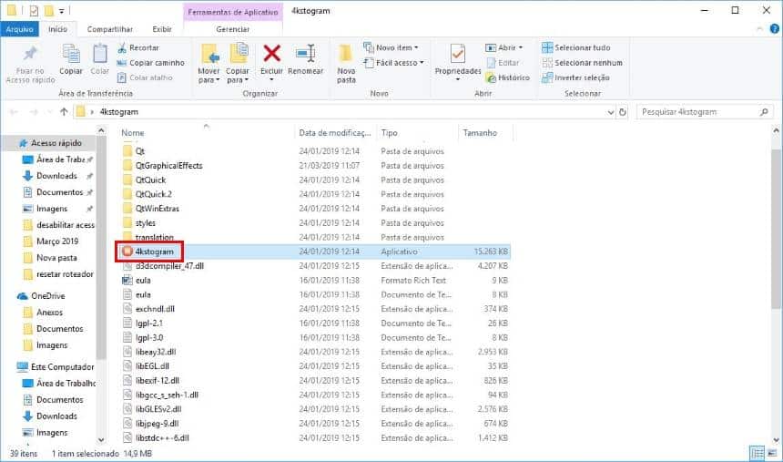The image size is (783, 462).
Task: Click the Nova pasta icon
Action: tap(346, 54)
